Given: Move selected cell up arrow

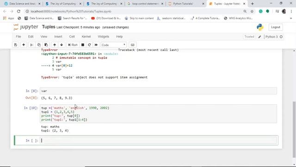Looking at the screenshot, I should point(55,45).
